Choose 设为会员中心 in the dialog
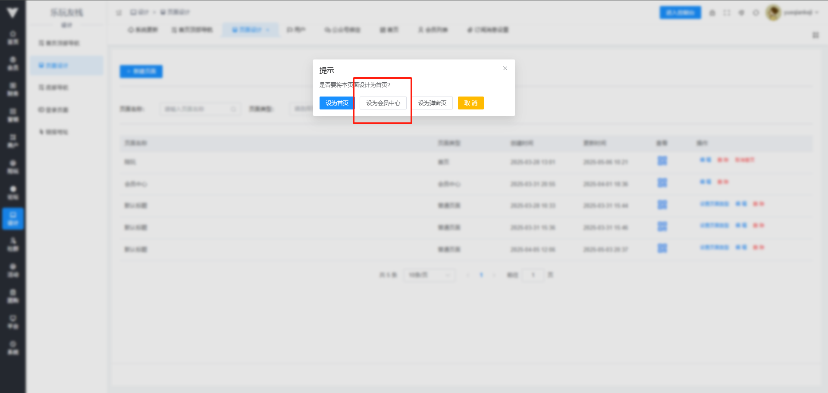828x393 pixels. pyautogui.click(x=383, y=103)
